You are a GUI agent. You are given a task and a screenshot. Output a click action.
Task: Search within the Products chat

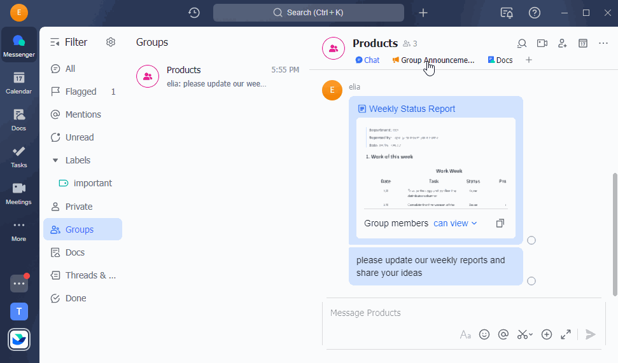click(x=521, y=43)
